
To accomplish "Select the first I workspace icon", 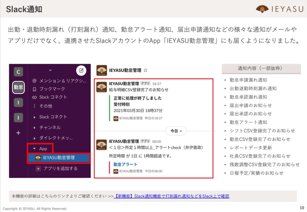I will 18,103.
